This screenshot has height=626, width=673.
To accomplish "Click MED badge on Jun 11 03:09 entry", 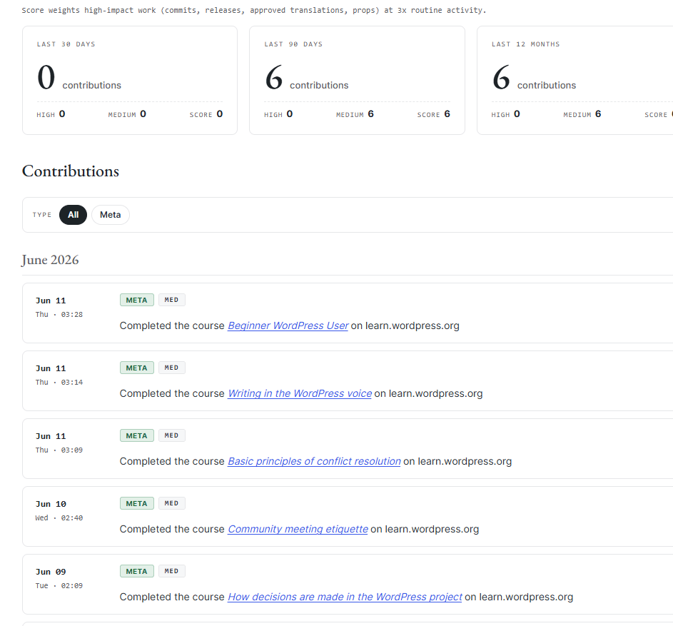I will [172, 436].
